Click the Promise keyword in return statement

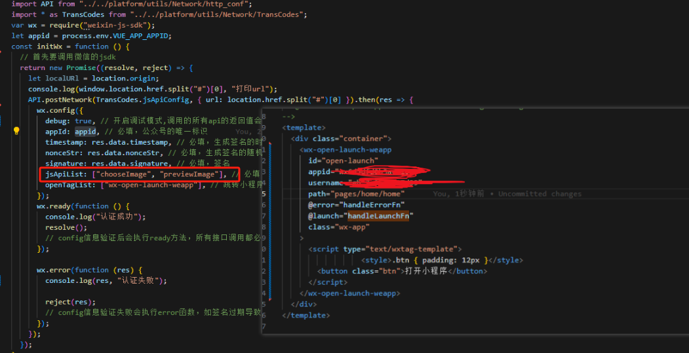coord(81,67)
